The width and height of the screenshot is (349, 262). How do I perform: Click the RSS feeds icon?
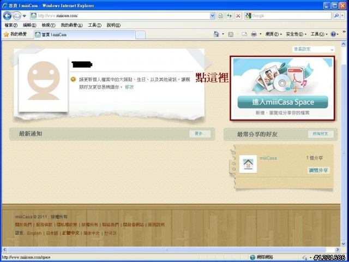pos(231,34)
